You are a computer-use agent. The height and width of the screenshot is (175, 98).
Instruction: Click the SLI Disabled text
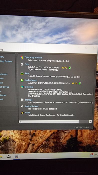34,96
